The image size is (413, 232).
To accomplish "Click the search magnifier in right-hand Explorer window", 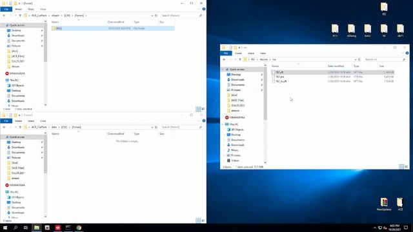I will [404, 59].
